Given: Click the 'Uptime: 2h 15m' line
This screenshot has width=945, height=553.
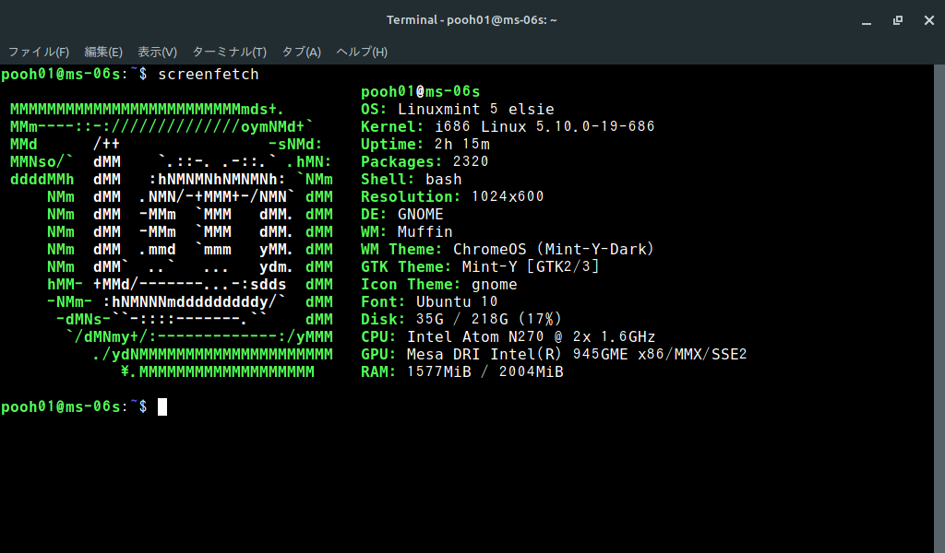Looking at the screenshot, I should coord(425,144).
